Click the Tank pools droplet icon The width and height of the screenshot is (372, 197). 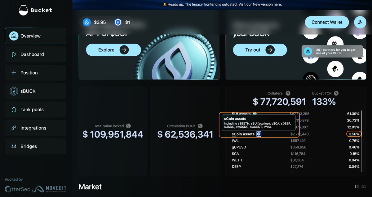click(14, 109)
